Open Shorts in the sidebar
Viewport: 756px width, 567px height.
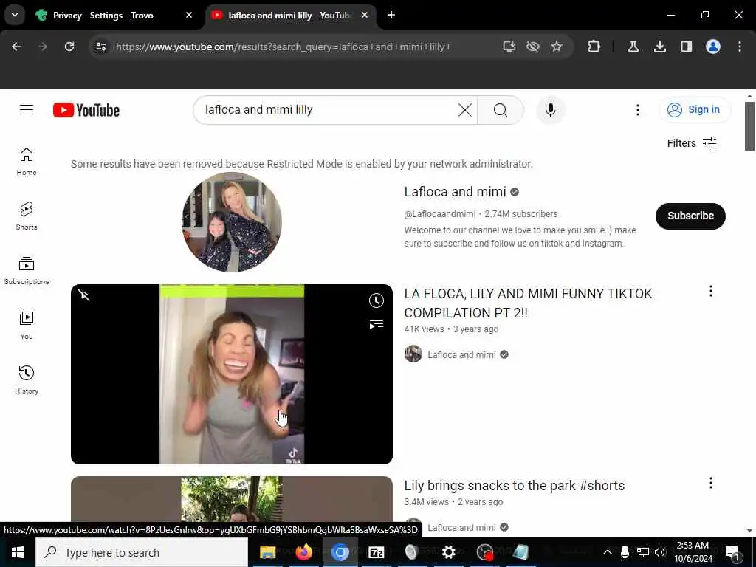pos(27,216)
